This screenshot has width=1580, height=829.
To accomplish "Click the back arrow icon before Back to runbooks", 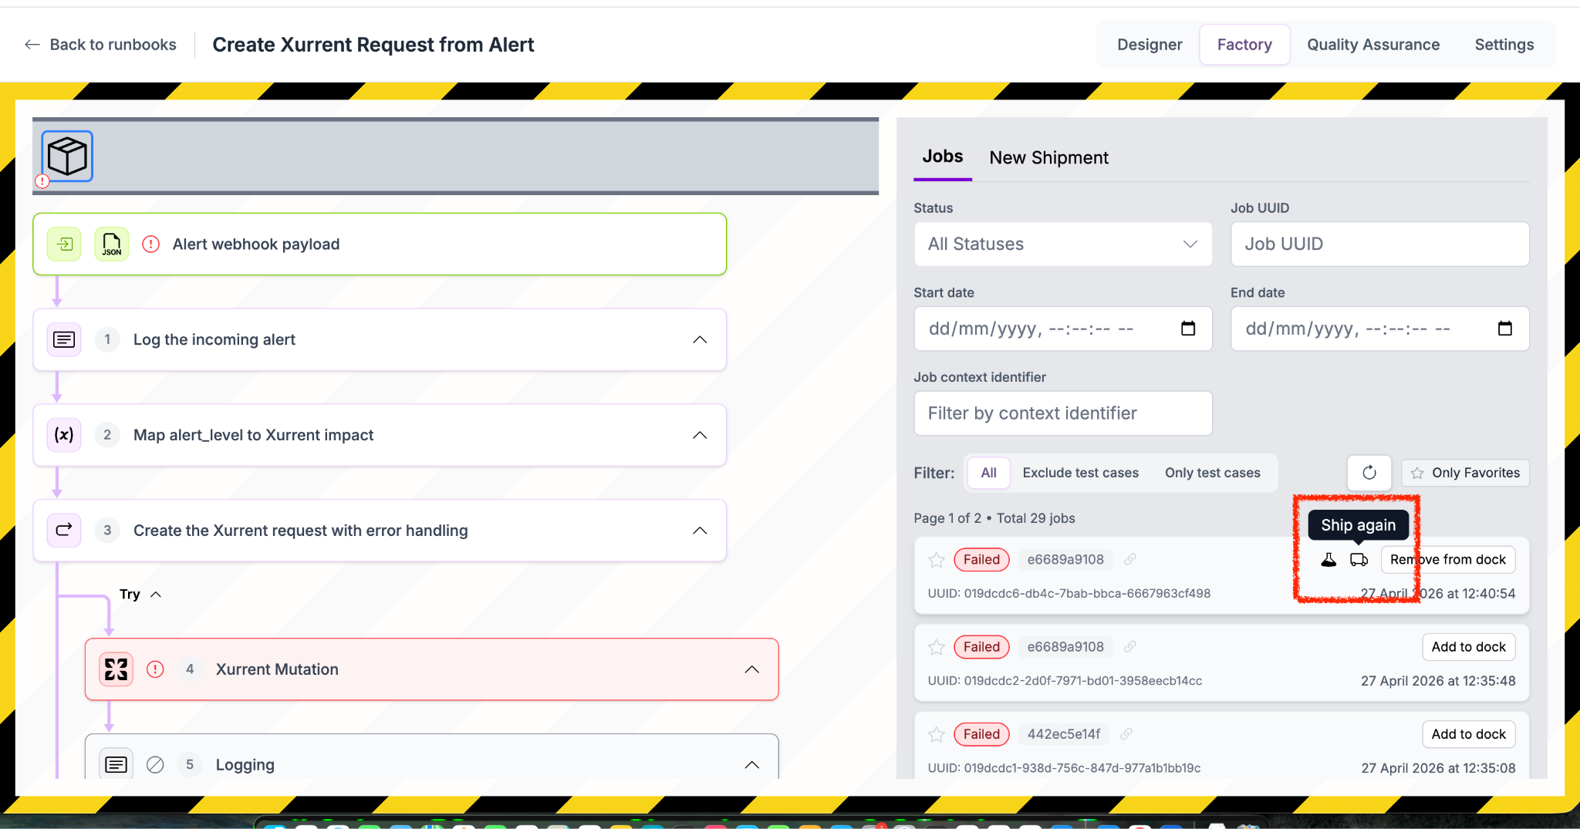I will (x=32, y=45).
